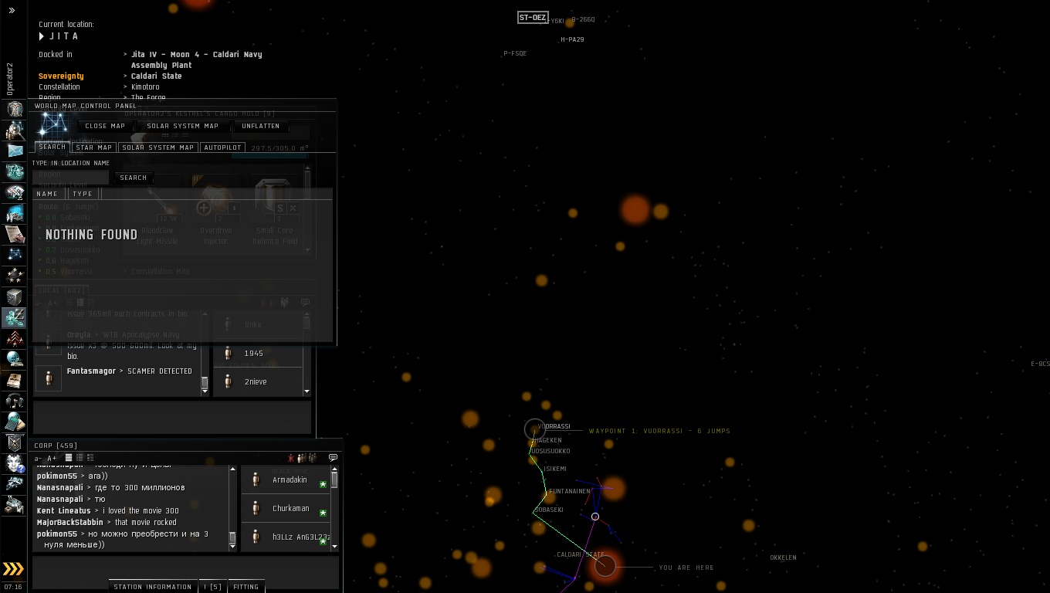
Task: Click the Sovereignty label
Action: point(61,76)
